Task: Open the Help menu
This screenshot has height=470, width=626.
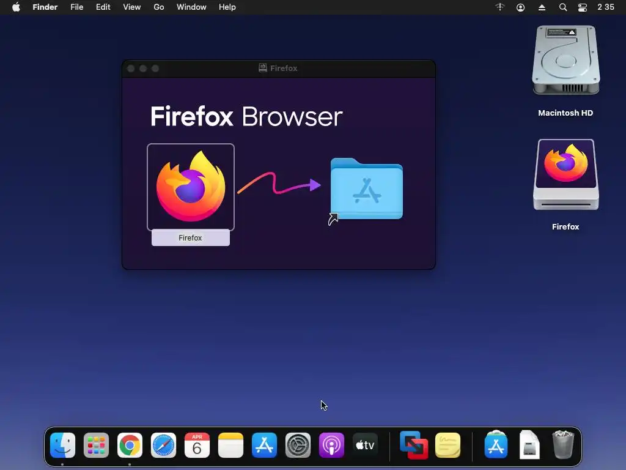Action: click(227, 7)
